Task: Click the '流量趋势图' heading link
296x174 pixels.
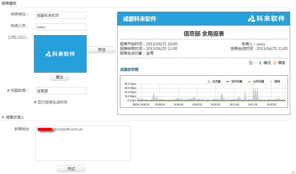Action: (x=129, y=70)
